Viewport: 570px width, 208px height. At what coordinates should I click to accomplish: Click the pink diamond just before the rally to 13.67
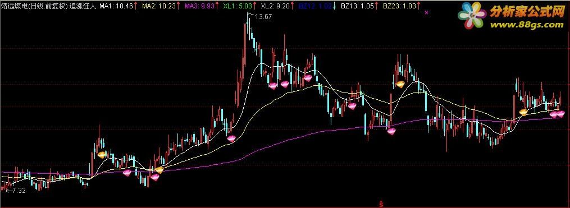(231, 138)
